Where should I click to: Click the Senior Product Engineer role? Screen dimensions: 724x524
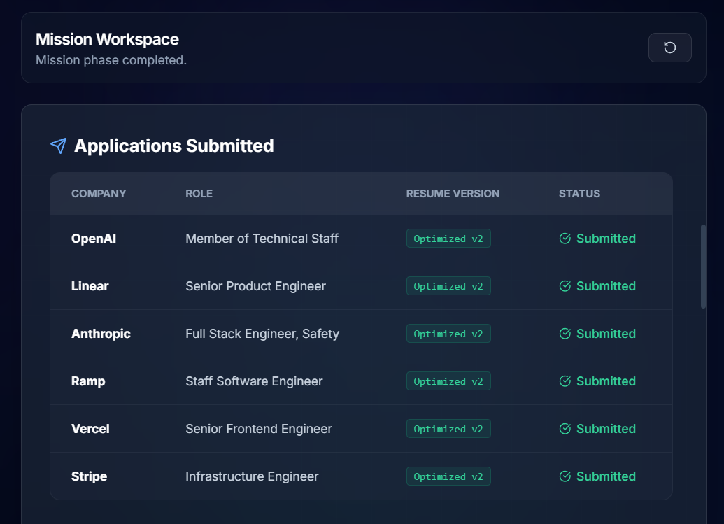256,286
